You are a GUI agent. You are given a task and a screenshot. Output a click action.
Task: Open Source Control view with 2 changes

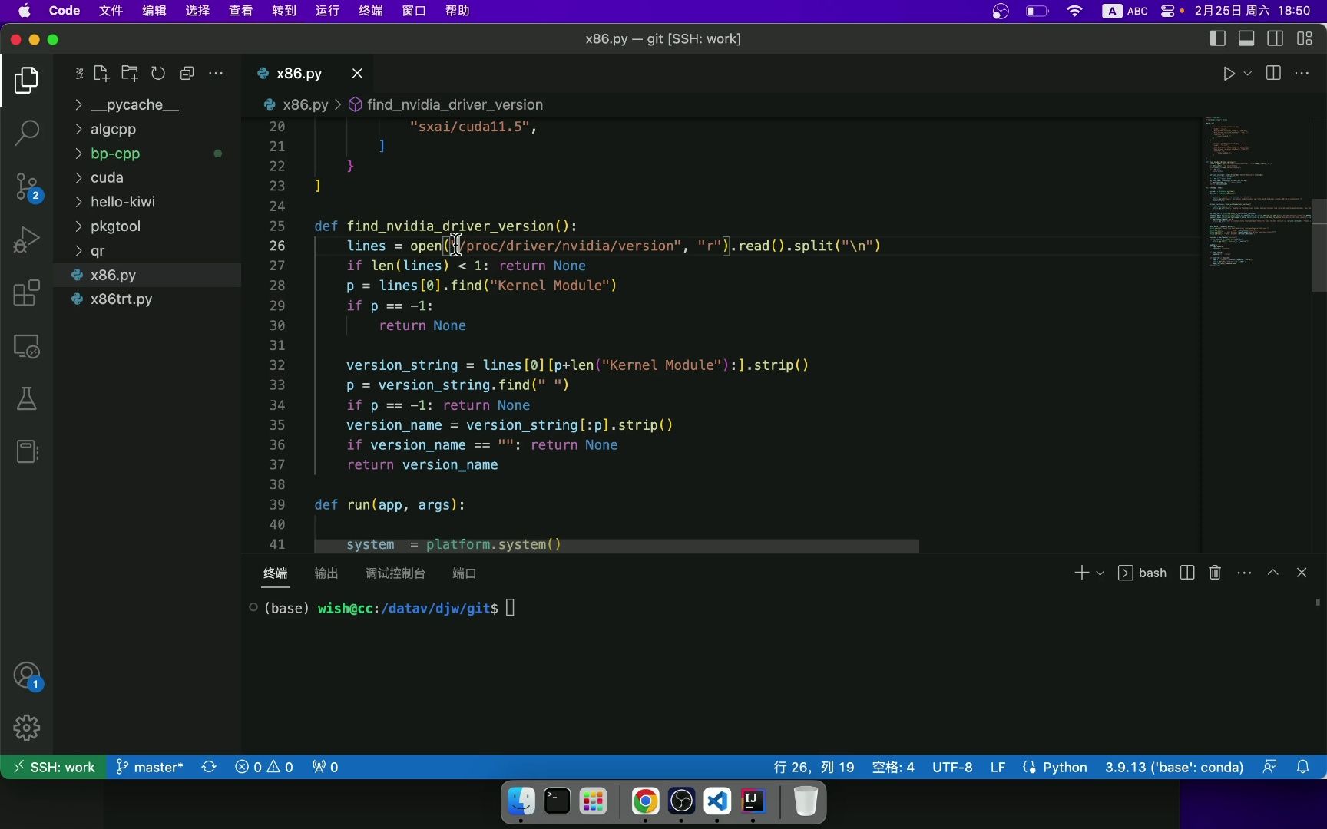point(26,187)
